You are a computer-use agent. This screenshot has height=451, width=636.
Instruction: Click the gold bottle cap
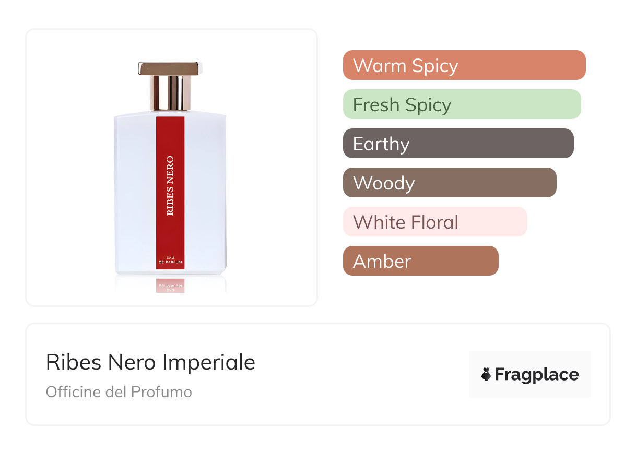(x=170, y=68)
